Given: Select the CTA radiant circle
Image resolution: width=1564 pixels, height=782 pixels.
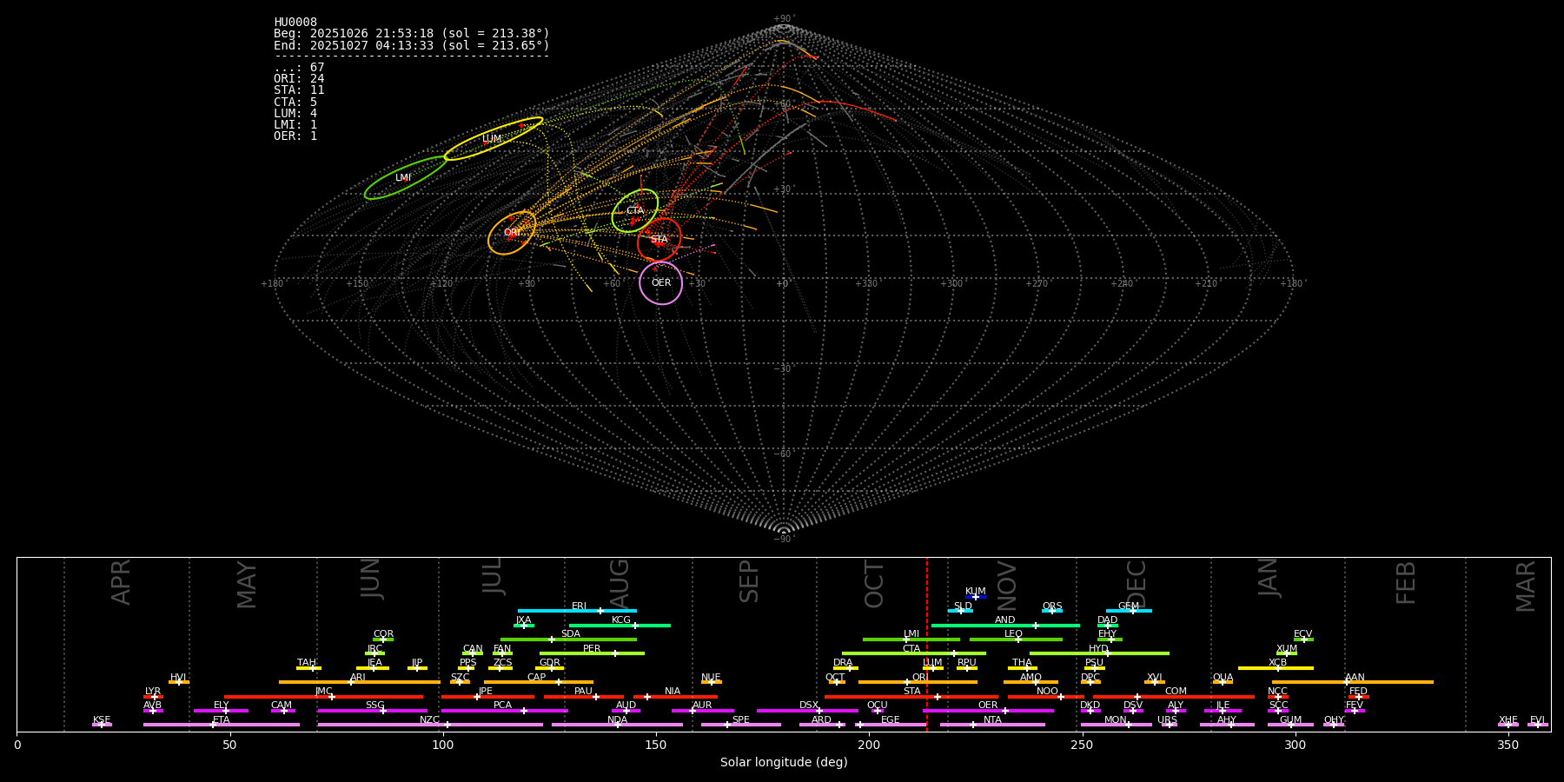Looking at the screenshot, I should [635, 210].
